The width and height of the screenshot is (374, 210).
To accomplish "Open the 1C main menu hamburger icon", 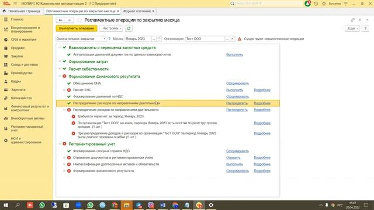I will pos(15,3).
